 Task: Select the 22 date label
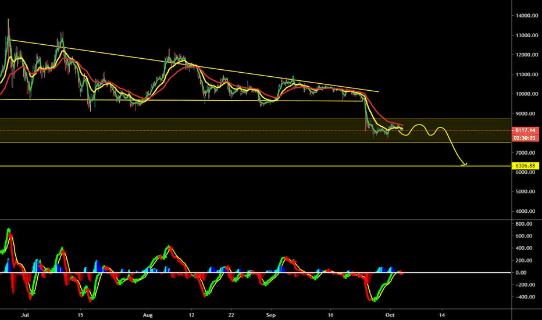231,315
